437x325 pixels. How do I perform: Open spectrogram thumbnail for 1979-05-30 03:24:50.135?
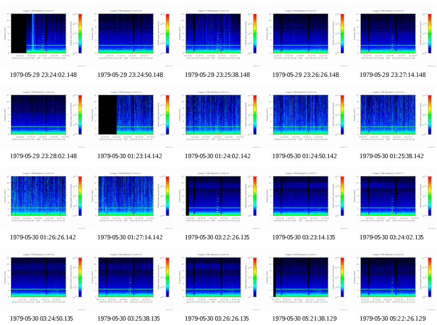coord(43,280)
